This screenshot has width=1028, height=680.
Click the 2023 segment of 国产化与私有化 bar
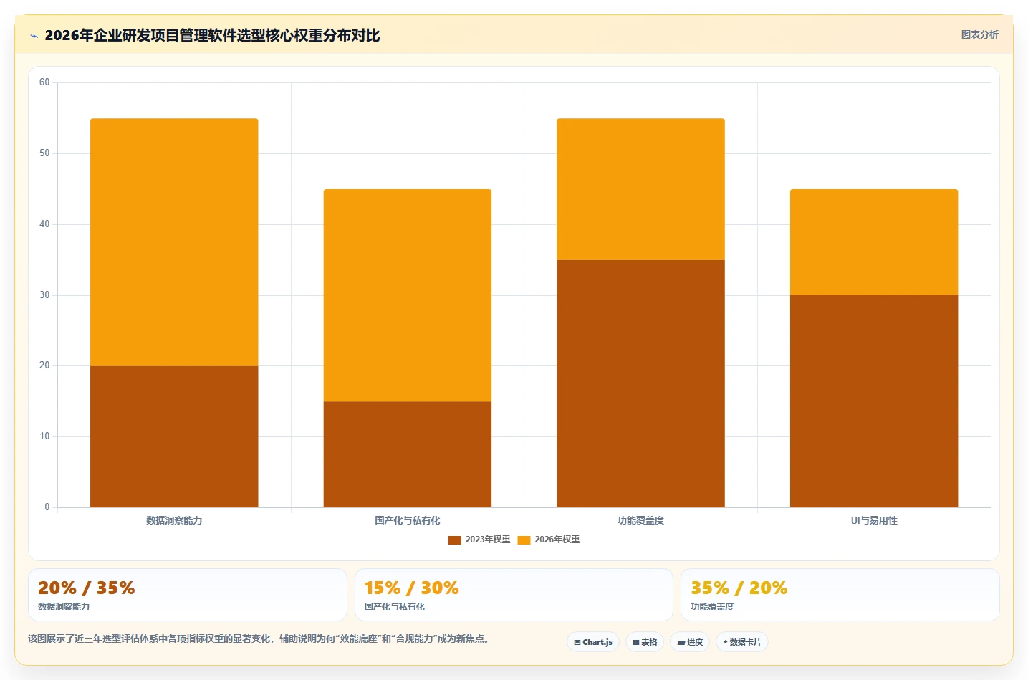[x=408, y=454]
